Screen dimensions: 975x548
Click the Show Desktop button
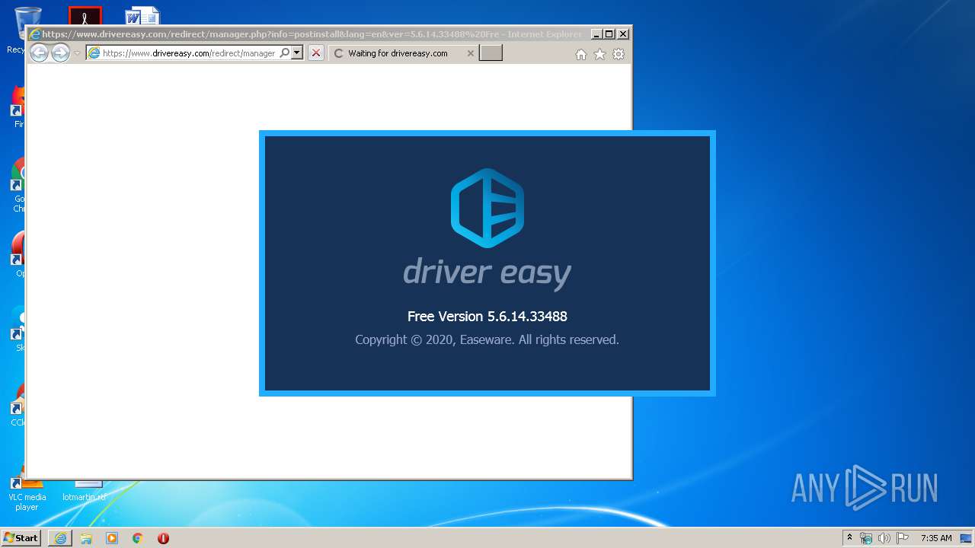coord(967,538)
